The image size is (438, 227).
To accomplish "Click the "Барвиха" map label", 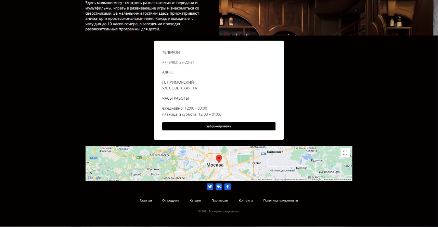I will coord(157,174).
